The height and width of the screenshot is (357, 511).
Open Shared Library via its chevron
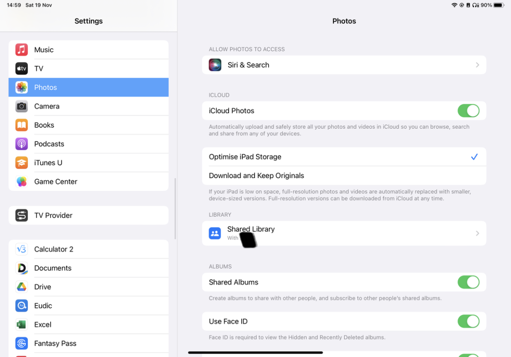coord(477,233)
